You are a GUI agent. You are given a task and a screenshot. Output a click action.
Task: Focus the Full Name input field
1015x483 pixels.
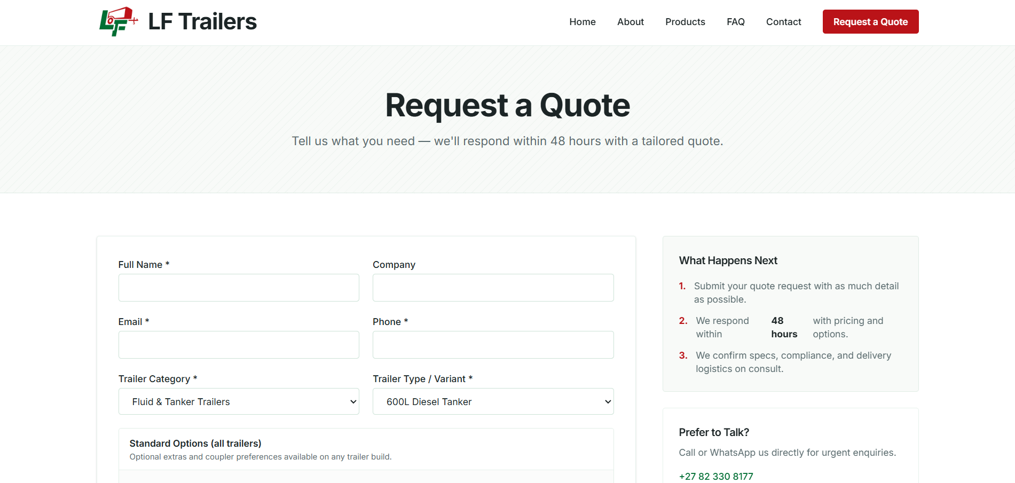[x=239, y=288]
